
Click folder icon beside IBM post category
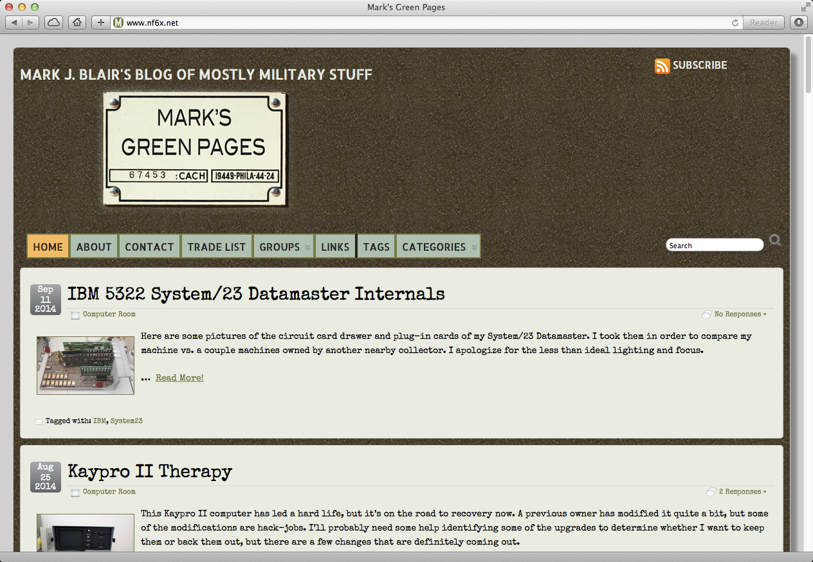[75, 315]
